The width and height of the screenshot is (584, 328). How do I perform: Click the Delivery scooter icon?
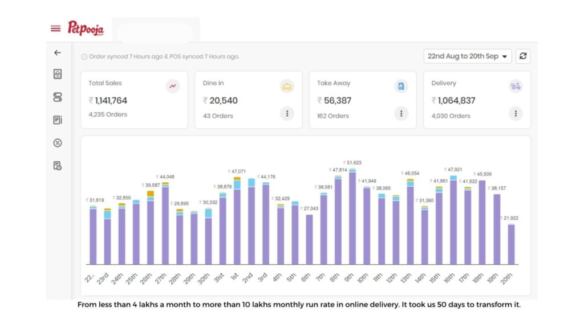(x=516, y=86)
